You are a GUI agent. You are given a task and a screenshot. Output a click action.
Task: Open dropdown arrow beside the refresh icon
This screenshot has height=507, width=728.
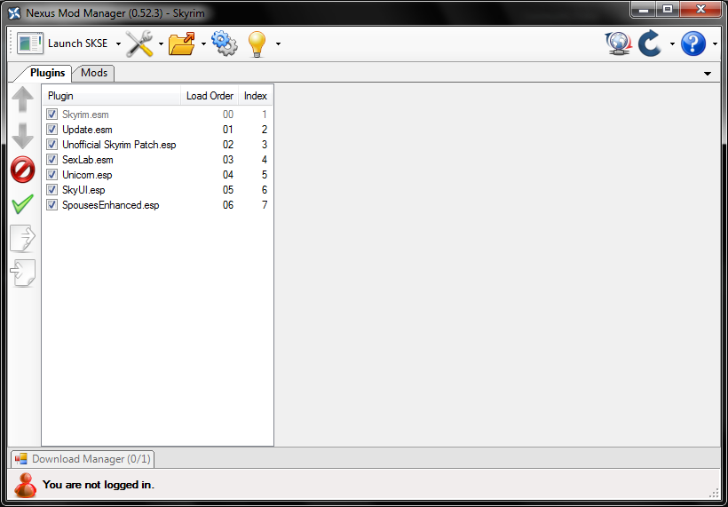click(x=672, y=44)
